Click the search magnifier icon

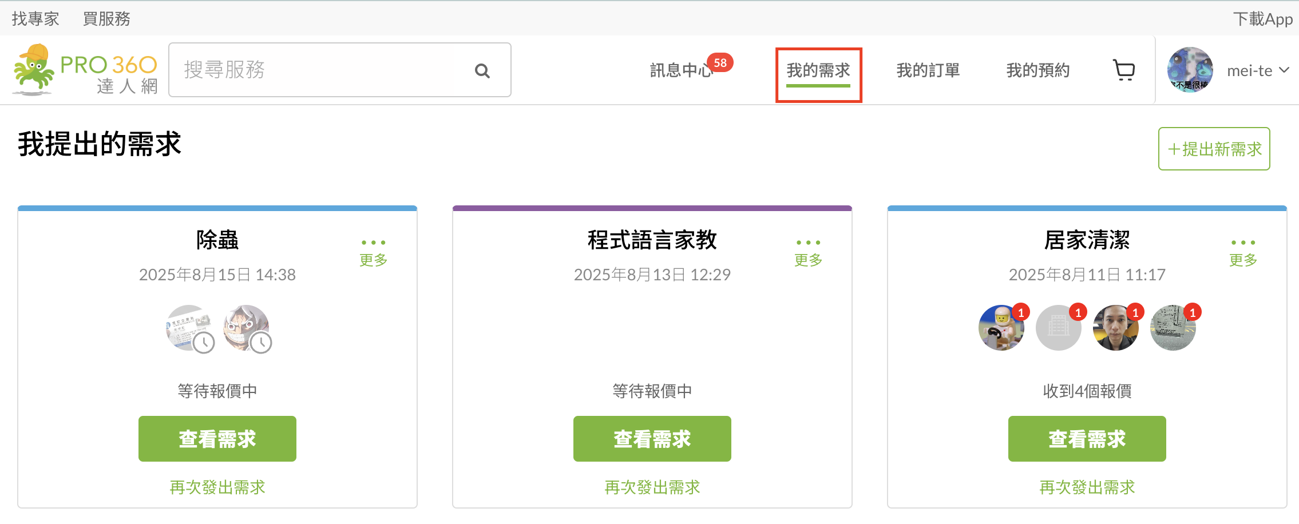tap(481, 70)
